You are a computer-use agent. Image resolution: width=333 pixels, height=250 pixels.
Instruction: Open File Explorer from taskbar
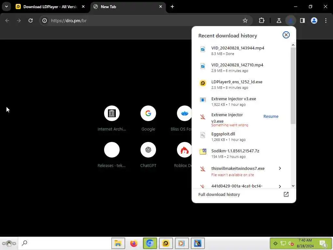point(118,243)
